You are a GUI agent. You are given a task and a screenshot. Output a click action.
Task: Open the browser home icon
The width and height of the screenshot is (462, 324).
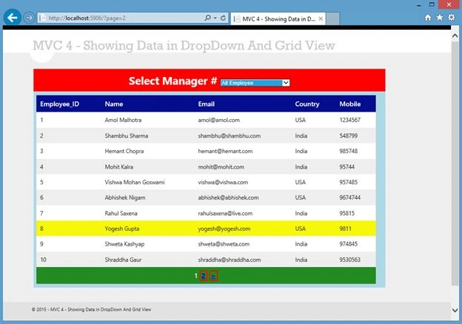tap(428, 18)
